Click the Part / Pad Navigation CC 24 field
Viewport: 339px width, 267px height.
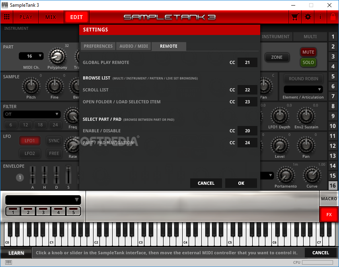click(247, 143)
